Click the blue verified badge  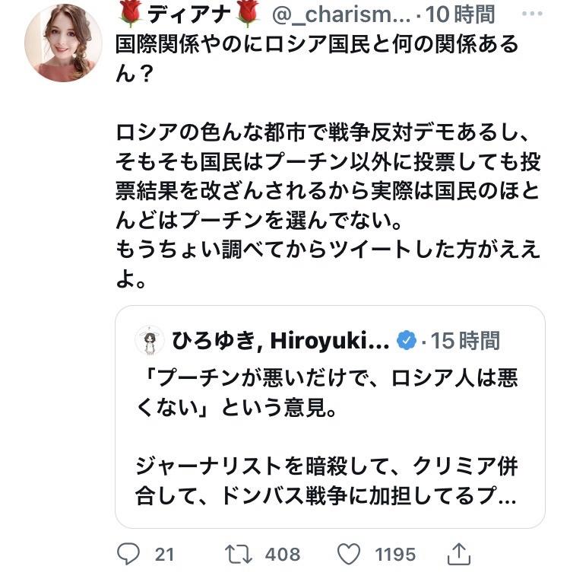click(406, 340)
